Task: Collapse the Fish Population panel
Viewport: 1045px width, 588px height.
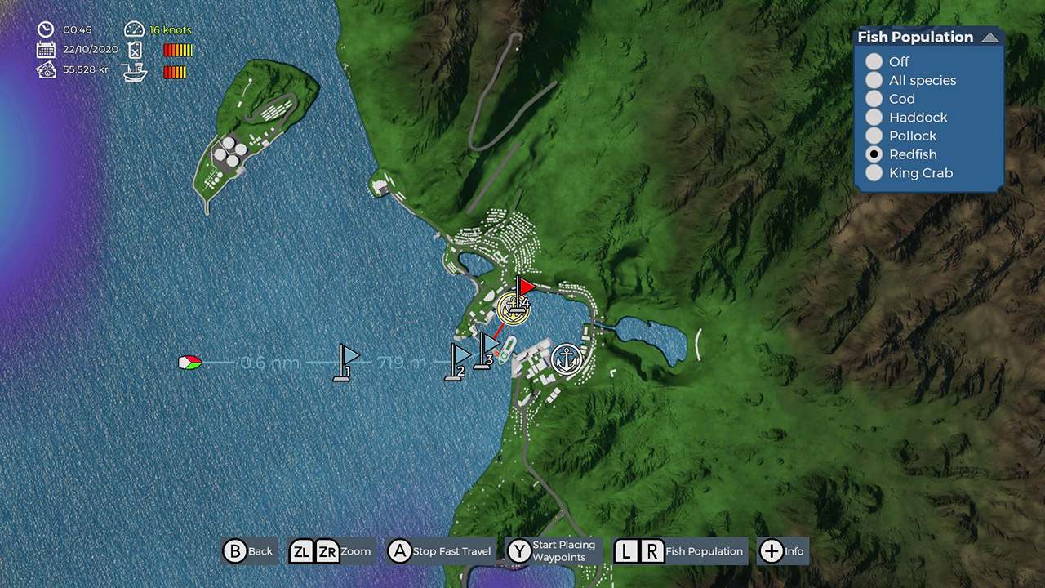Action: click(990, 36)
